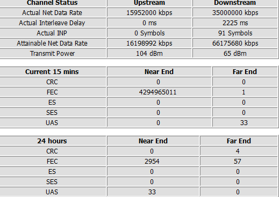
Task: Select the 24 hours FEC value 2954
Action: [x=153, y=162]
